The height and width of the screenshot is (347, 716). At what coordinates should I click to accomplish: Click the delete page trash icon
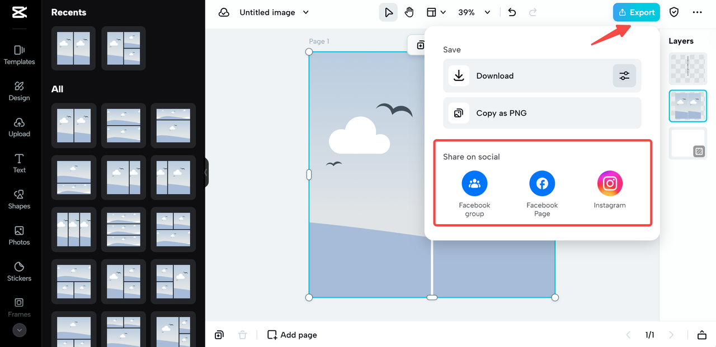click(242, 335)
